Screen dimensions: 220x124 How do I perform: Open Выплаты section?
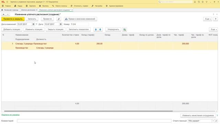pyautogui.click(x=44, y=6)
